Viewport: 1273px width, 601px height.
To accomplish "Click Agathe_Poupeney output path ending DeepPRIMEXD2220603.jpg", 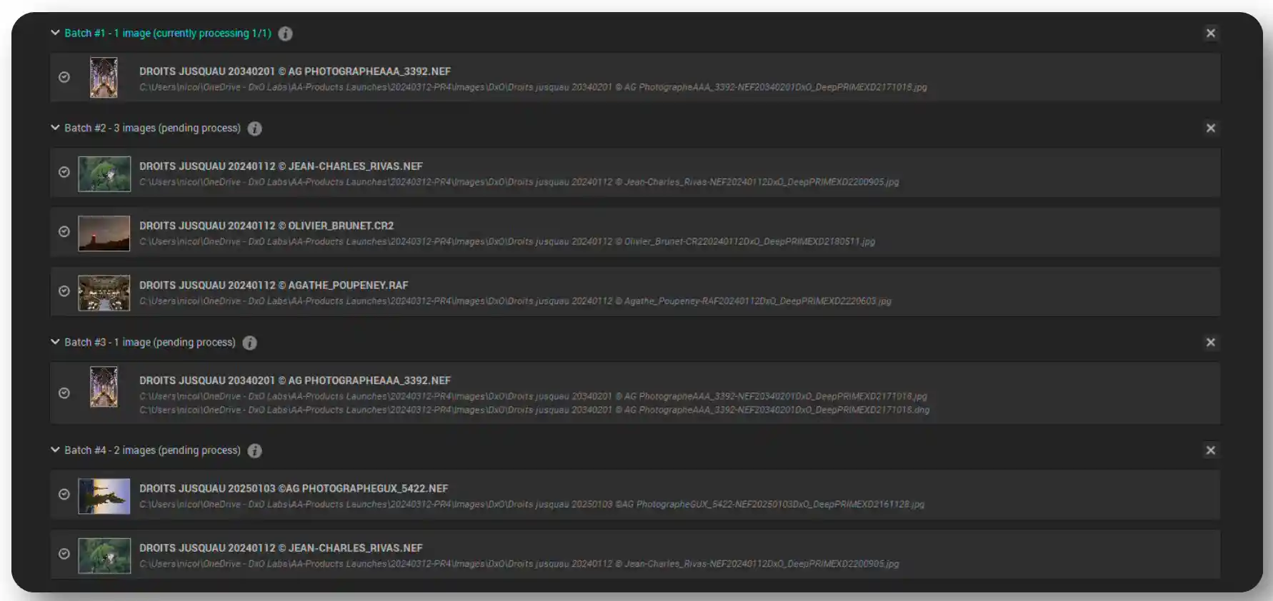I will [x=515, y=300].
